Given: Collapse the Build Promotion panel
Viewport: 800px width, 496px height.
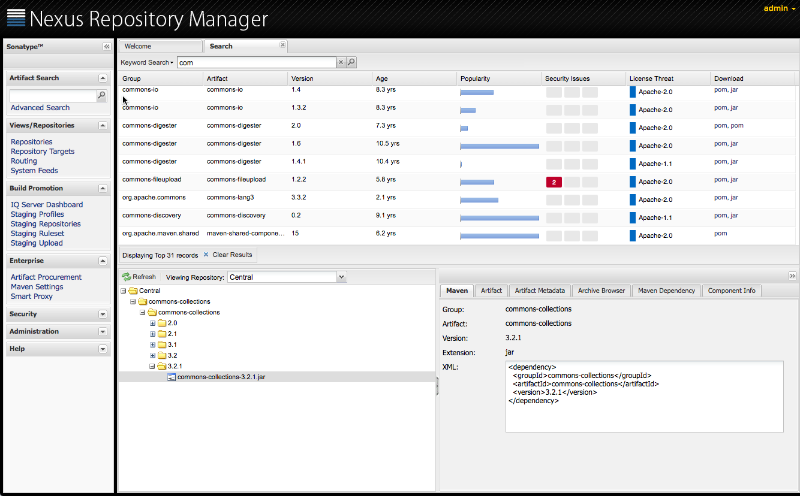Looking at the screenshot, I should [103, 188].
